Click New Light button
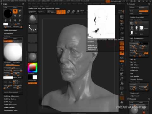152x114 pixels. [x=7, y=62]
